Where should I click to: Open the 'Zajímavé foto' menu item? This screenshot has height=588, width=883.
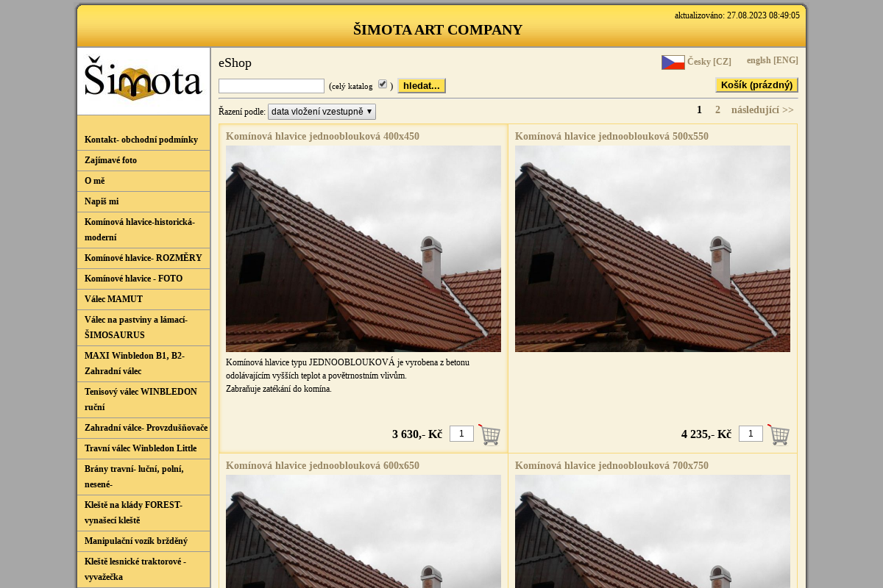point(143,160)
